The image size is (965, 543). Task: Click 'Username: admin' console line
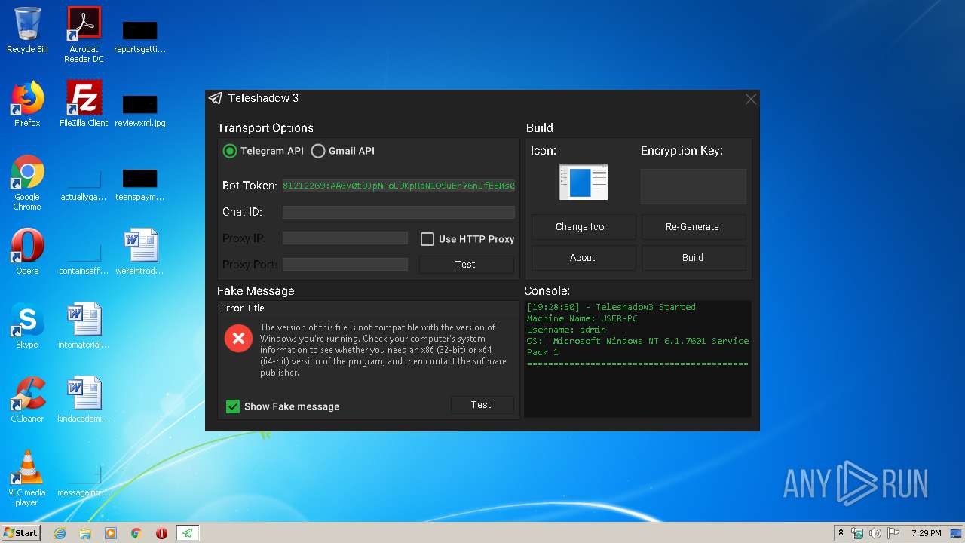(x=566, y=330)
